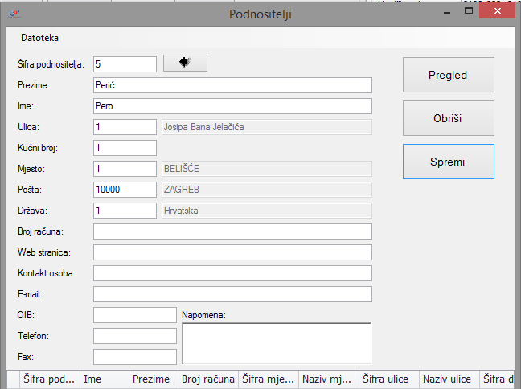521x389 pixels.
Task: Click into the Broj računa field
Action: [232, 231]
